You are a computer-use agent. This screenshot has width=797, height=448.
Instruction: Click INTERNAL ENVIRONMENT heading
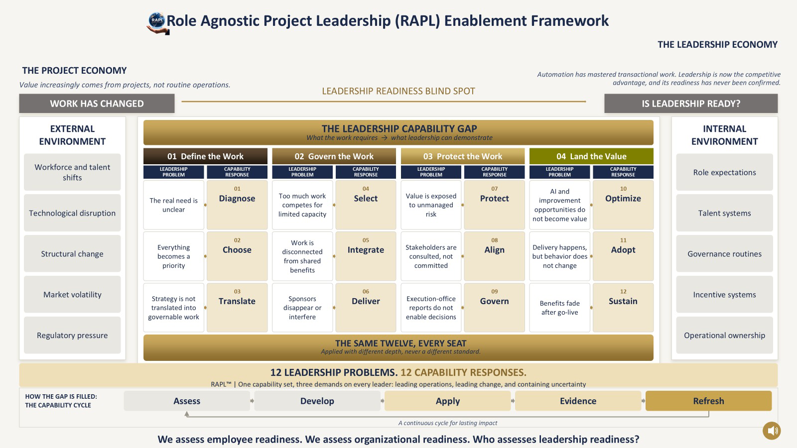725,135
